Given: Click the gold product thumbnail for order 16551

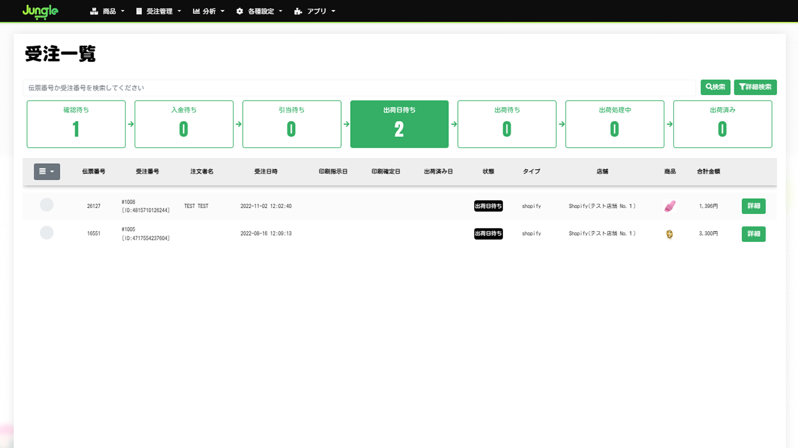Looking at the screenshot, I should 669,234.
